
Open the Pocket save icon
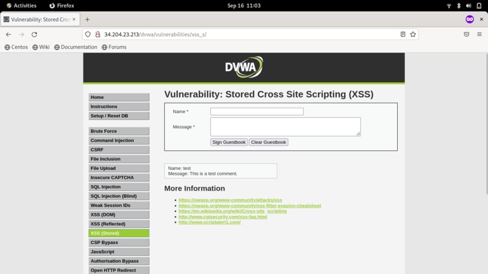pos(466,34)
